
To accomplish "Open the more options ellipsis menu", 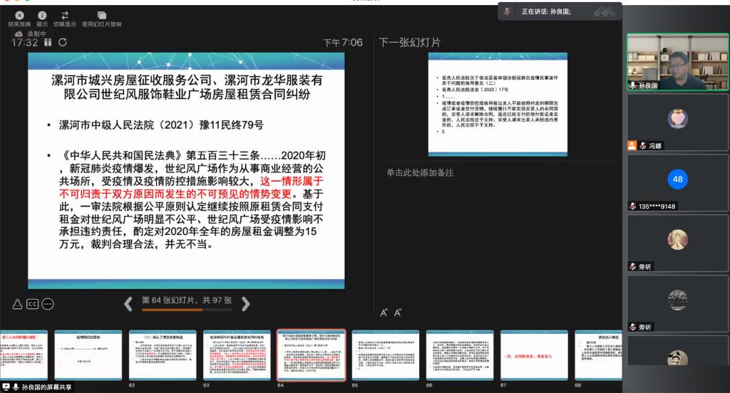I will (x=48, y=304).
